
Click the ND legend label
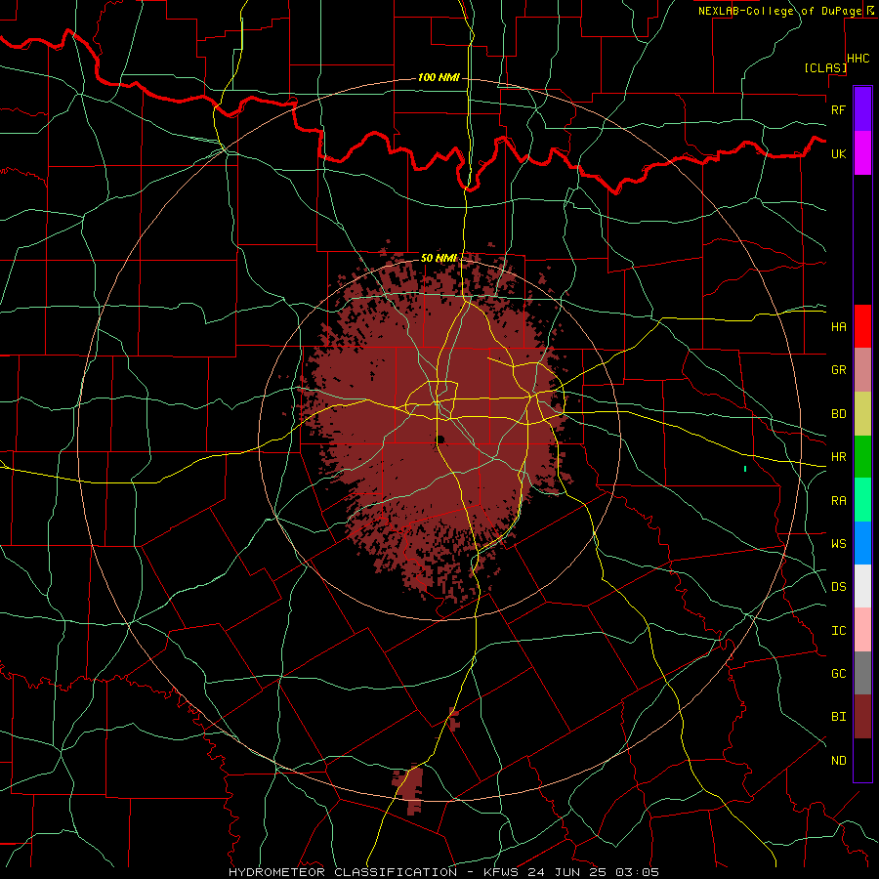(838, 761)
